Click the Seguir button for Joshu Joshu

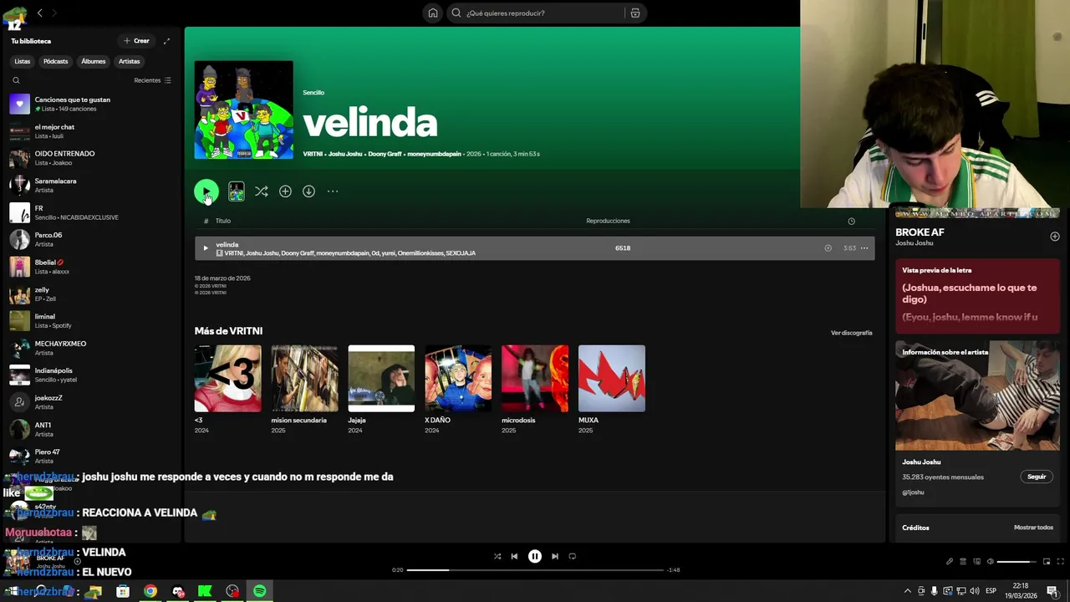click(1037, 477)
